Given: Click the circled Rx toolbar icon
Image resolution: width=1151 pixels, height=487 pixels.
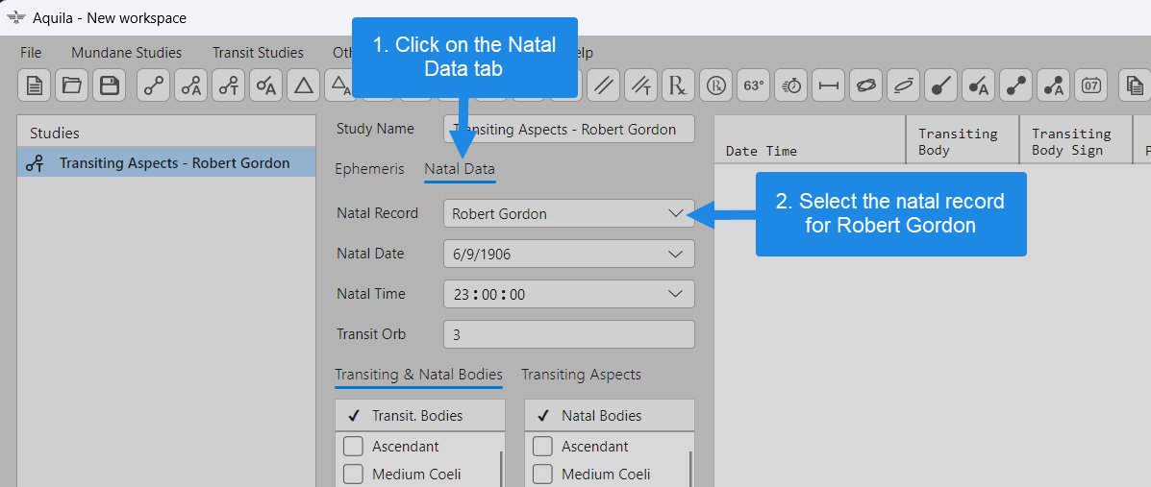Looking at the screenshot, I should 715,85.
